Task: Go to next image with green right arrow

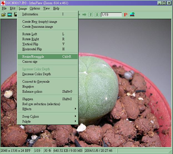Action: coord(84,14)
